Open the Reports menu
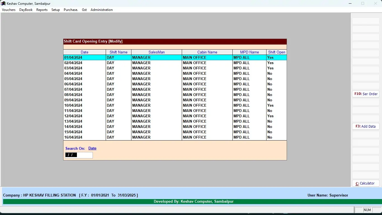 42,10
